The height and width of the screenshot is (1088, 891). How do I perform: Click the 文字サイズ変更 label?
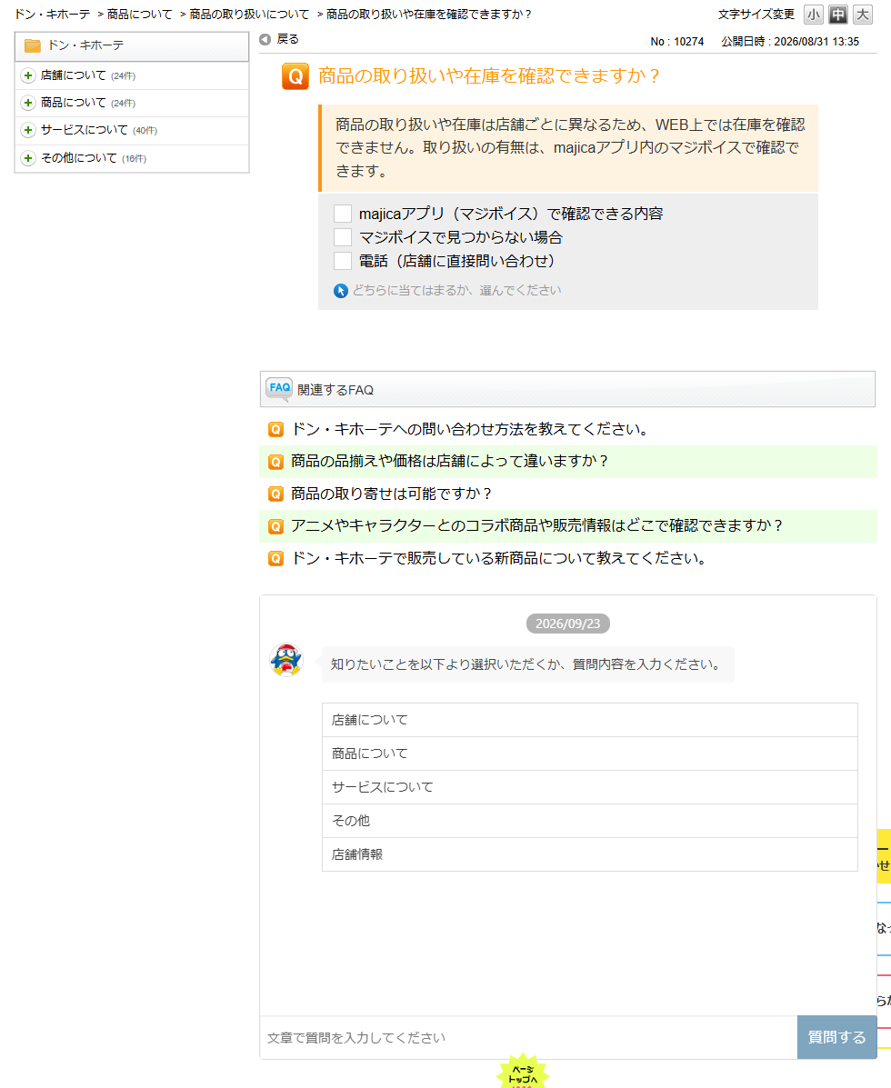[756, 15]
